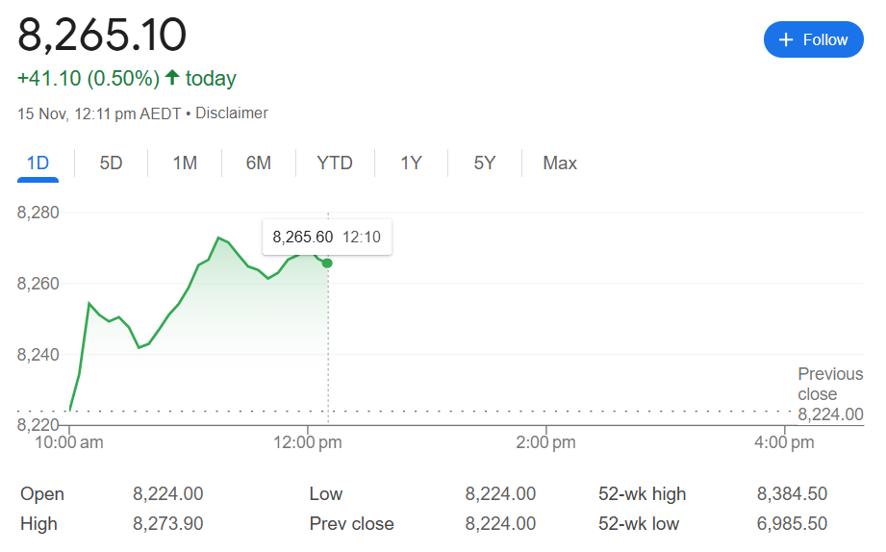Select the Max range tab

click(x=559, y=163)
